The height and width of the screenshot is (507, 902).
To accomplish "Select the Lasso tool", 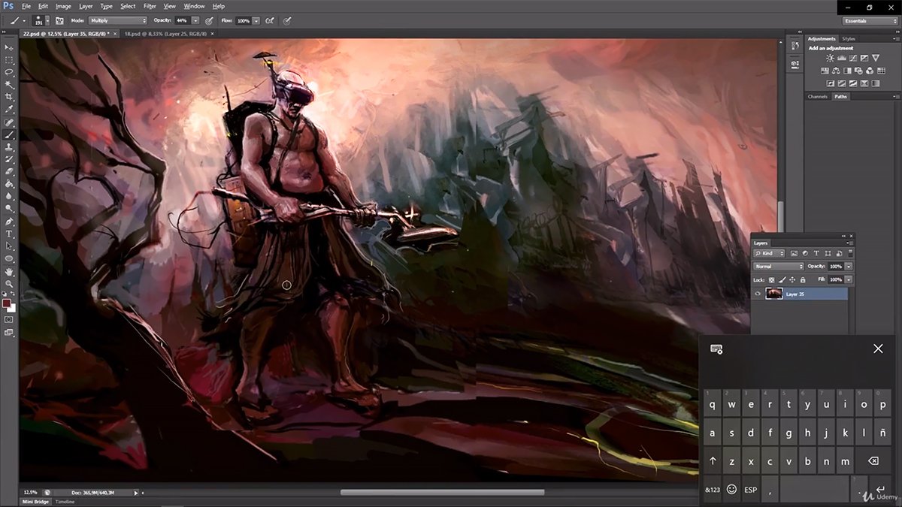I will click(x=9, y=72).
